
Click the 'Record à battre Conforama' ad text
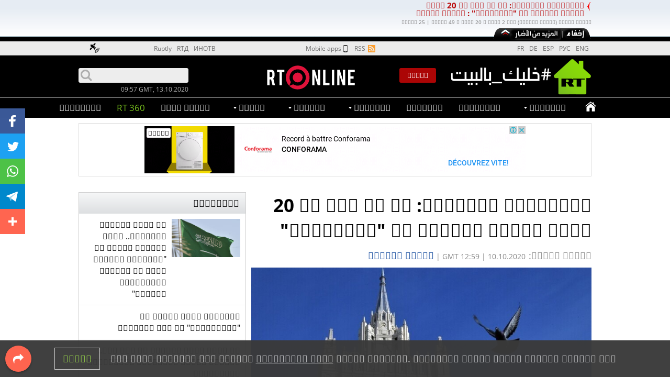pyautogui.click(x=326, y=139)
